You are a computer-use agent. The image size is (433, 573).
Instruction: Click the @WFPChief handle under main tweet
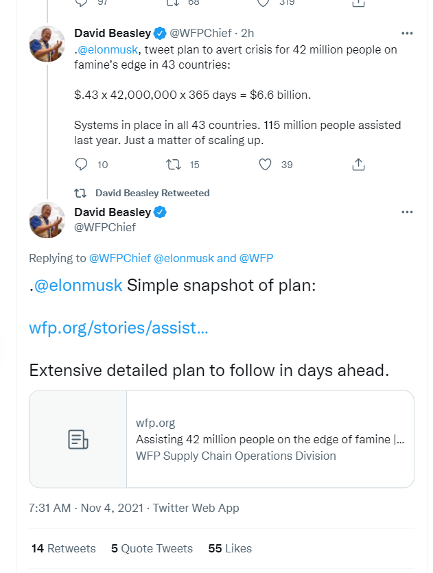click(105, 227)
